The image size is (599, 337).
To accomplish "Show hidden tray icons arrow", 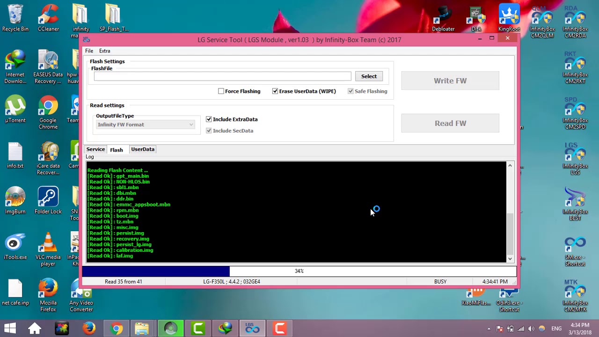I will 489,329.
